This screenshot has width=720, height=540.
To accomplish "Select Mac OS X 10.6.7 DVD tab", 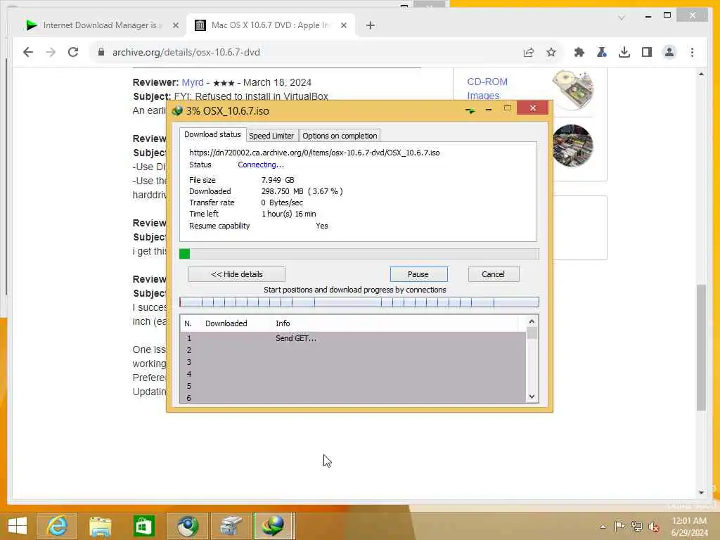I will [271, 25].
